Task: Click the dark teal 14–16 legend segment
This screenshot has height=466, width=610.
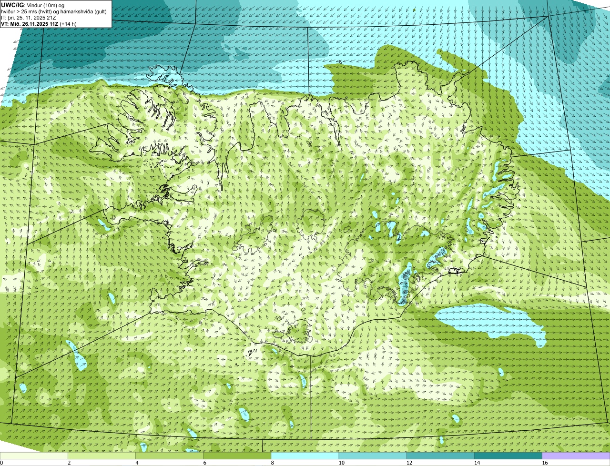Action: tap(508, 456)
